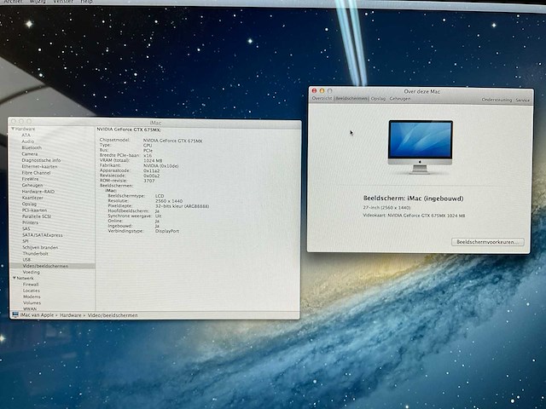The height and width of the screenshot is (409, 546).
Task: Minimize the Over deze Mac window
Action: click(322, 91)
